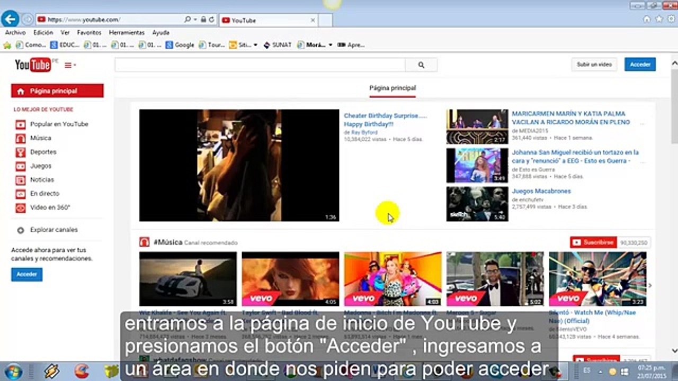Click the browser back arrow button
The image size is (678, 381).
pyautogui.click(x=10, y=20)
